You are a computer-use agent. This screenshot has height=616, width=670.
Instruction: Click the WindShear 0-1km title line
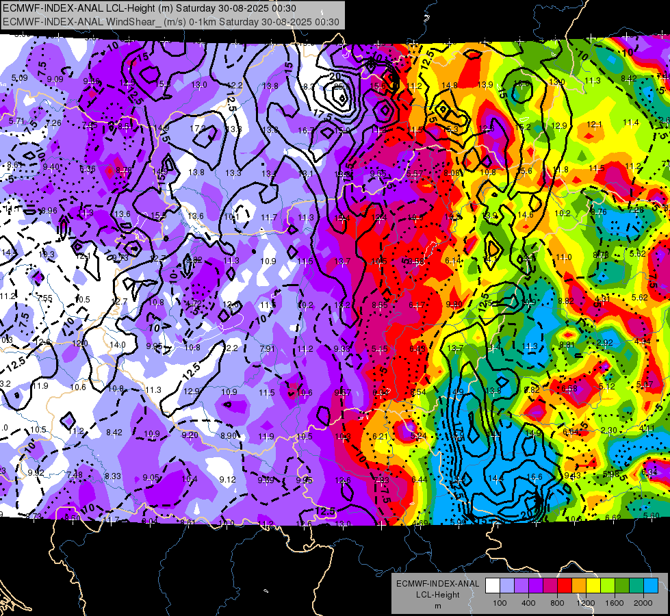pos(171,22)
